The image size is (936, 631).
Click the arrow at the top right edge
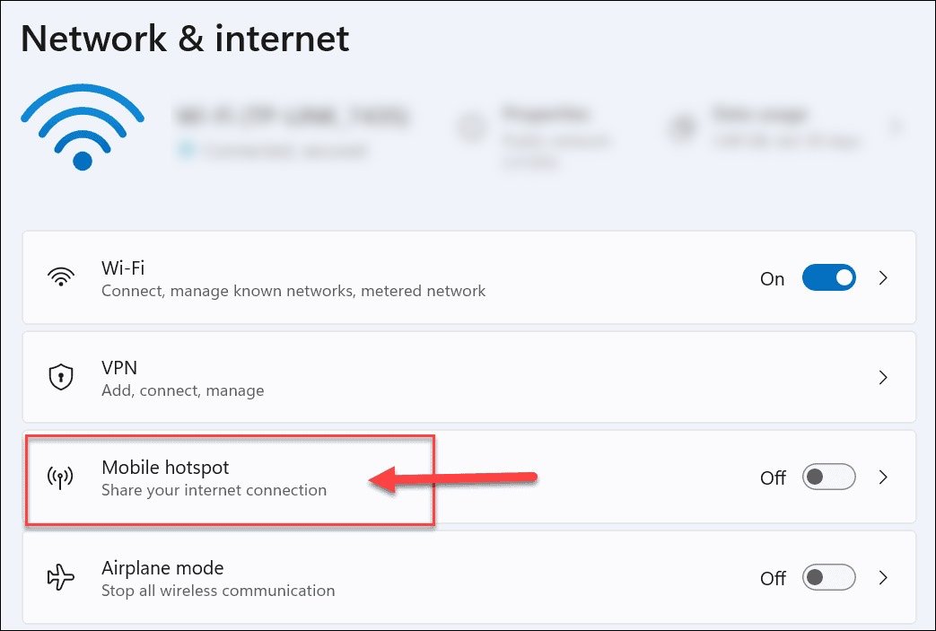coord(897,127)
